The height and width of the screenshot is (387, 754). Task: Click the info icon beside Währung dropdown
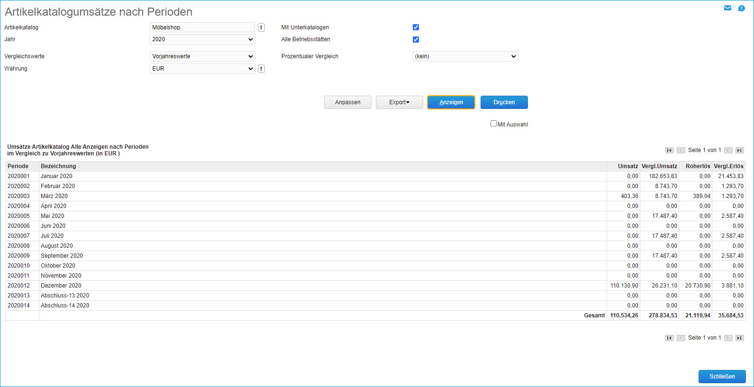pyautogui.click(x=261, y=69)
